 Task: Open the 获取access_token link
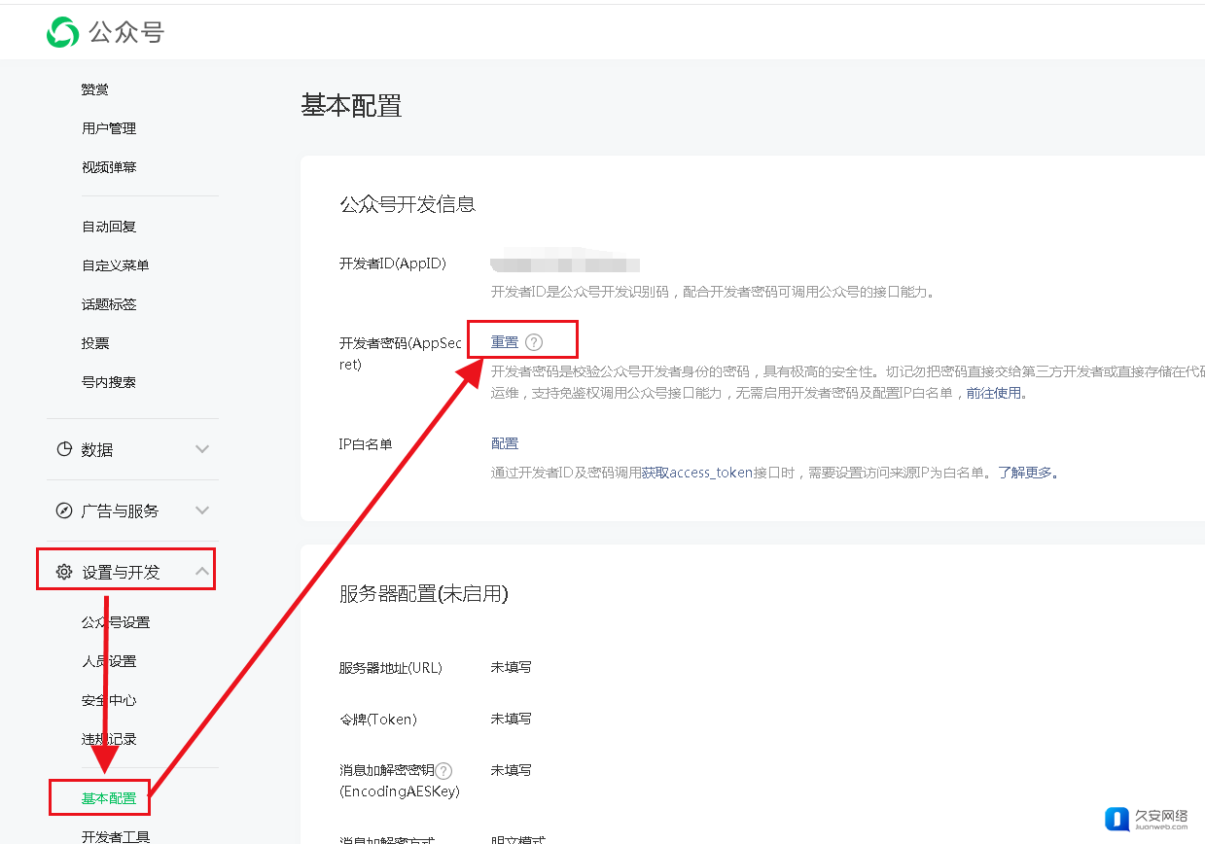click(696, 473)
